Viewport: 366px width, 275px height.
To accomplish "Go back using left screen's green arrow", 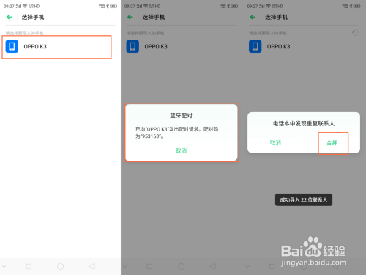I will (10, 17).
